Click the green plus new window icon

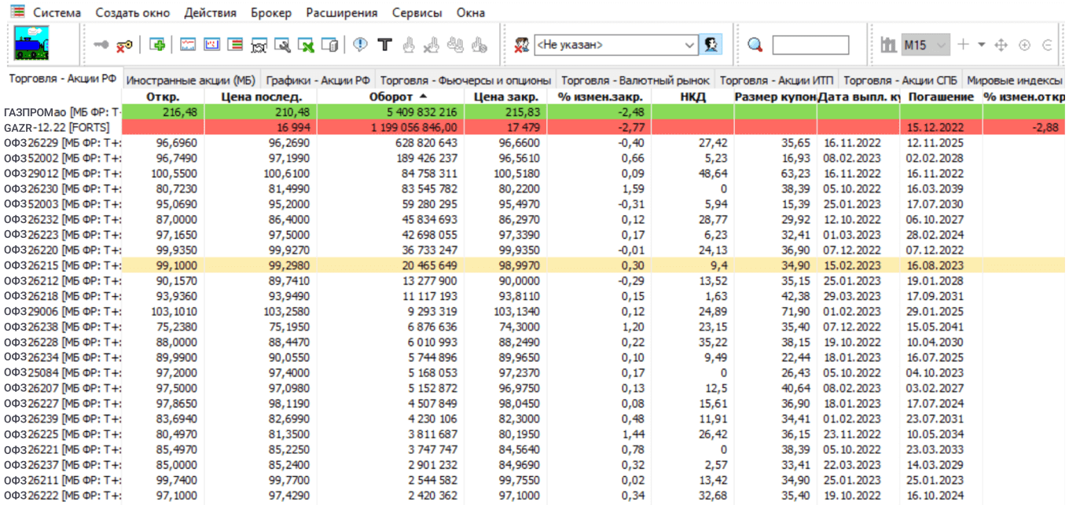(x=157, y=45)
